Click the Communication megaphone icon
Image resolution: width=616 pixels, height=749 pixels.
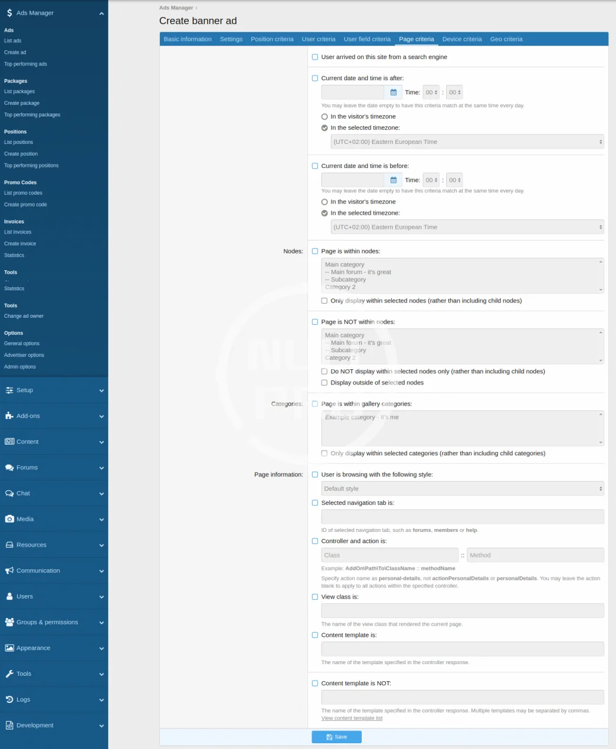(9, 571)
